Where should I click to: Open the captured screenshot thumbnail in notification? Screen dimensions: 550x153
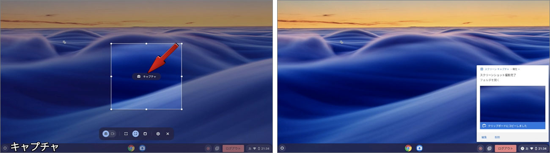click(x=512, y=104)
